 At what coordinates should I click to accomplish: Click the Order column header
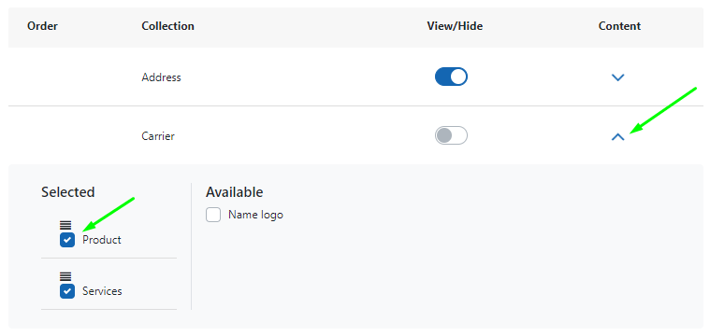(43, 26)
